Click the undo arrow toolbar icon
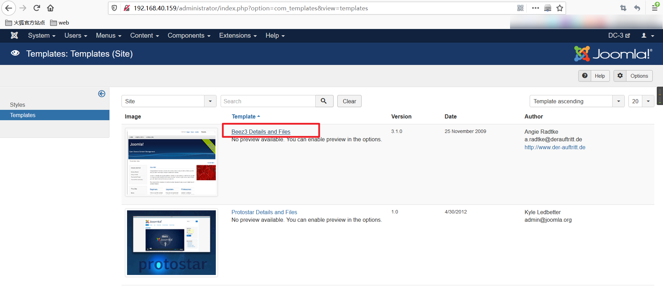Screen dimensions: 663x286 coord(637,8)
